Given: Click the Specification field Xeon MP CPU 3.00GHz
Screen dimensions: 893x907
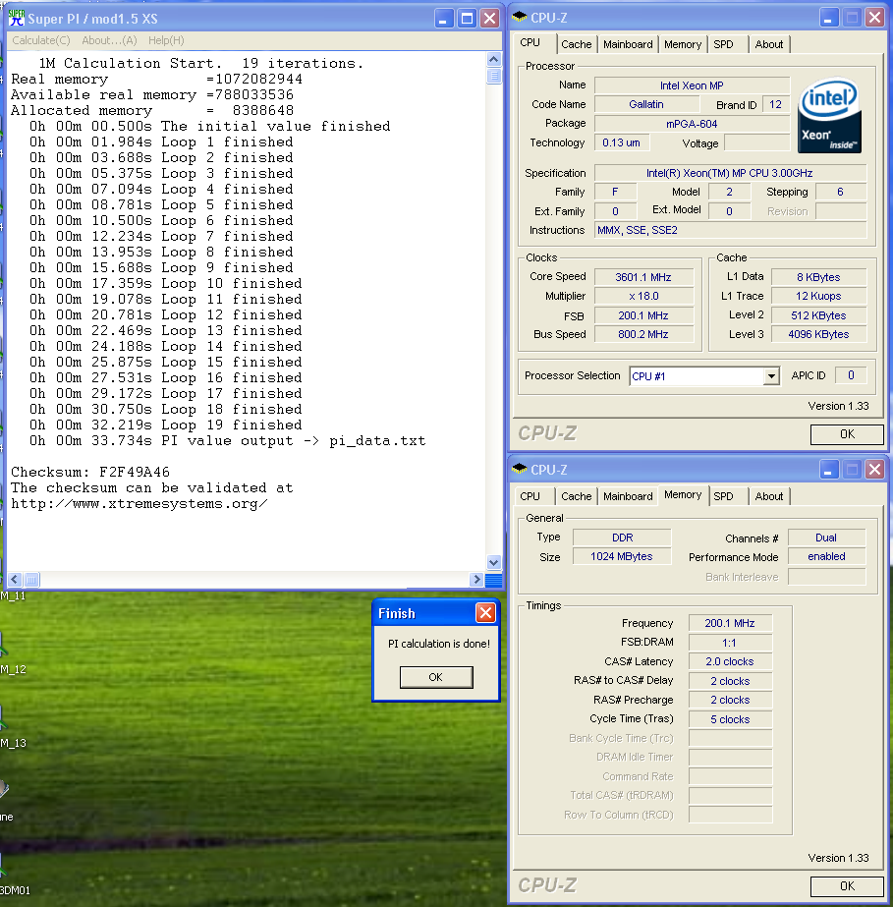Looking at the screenshot, I should point(730,173).
